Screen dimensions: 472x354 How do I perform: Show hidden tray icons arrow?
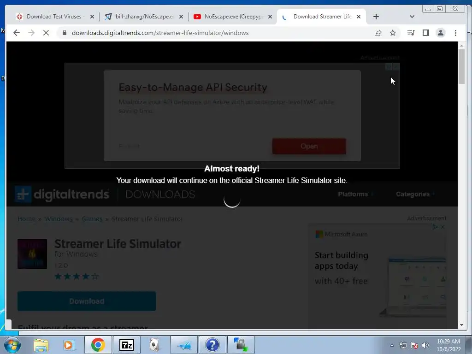[x=392, y=345]
